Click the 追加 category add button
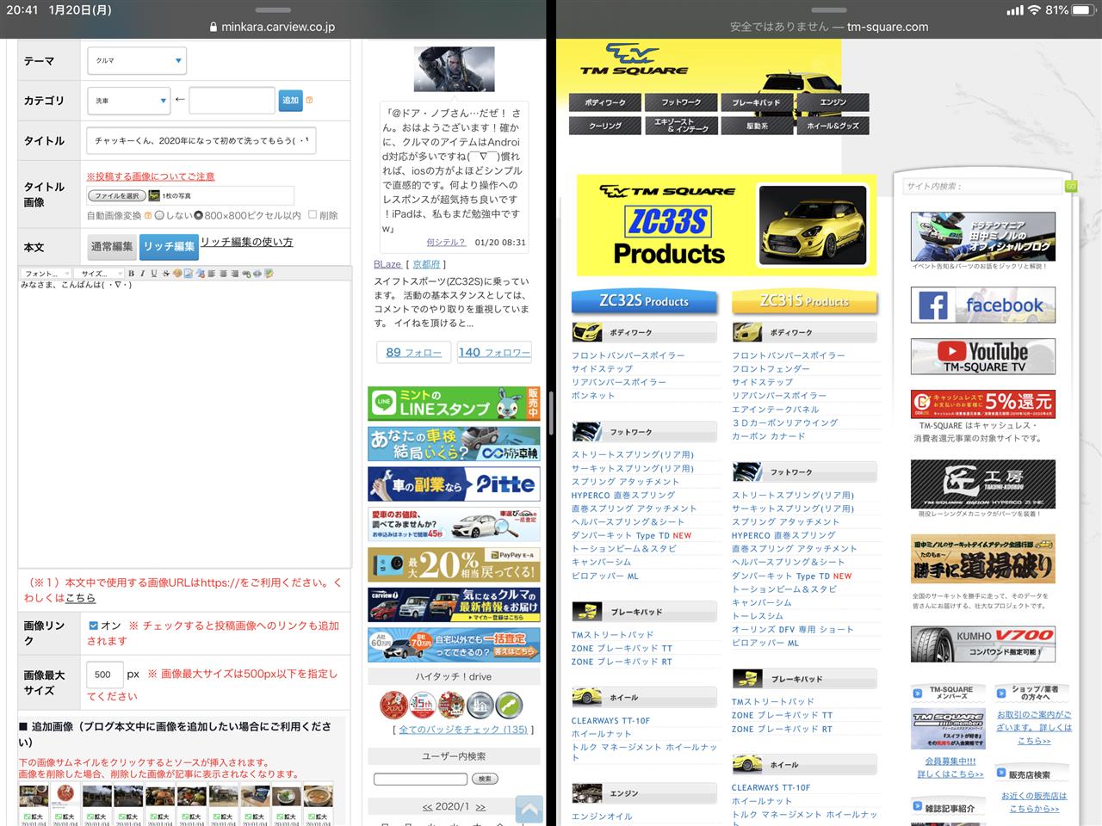The width and height of the screenshot is (1102, 826). [x=291, y=101]
